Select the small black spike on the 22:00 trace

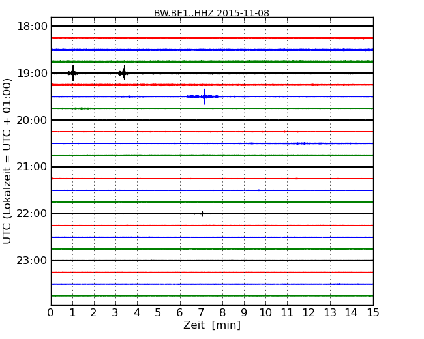coord(202,214)
